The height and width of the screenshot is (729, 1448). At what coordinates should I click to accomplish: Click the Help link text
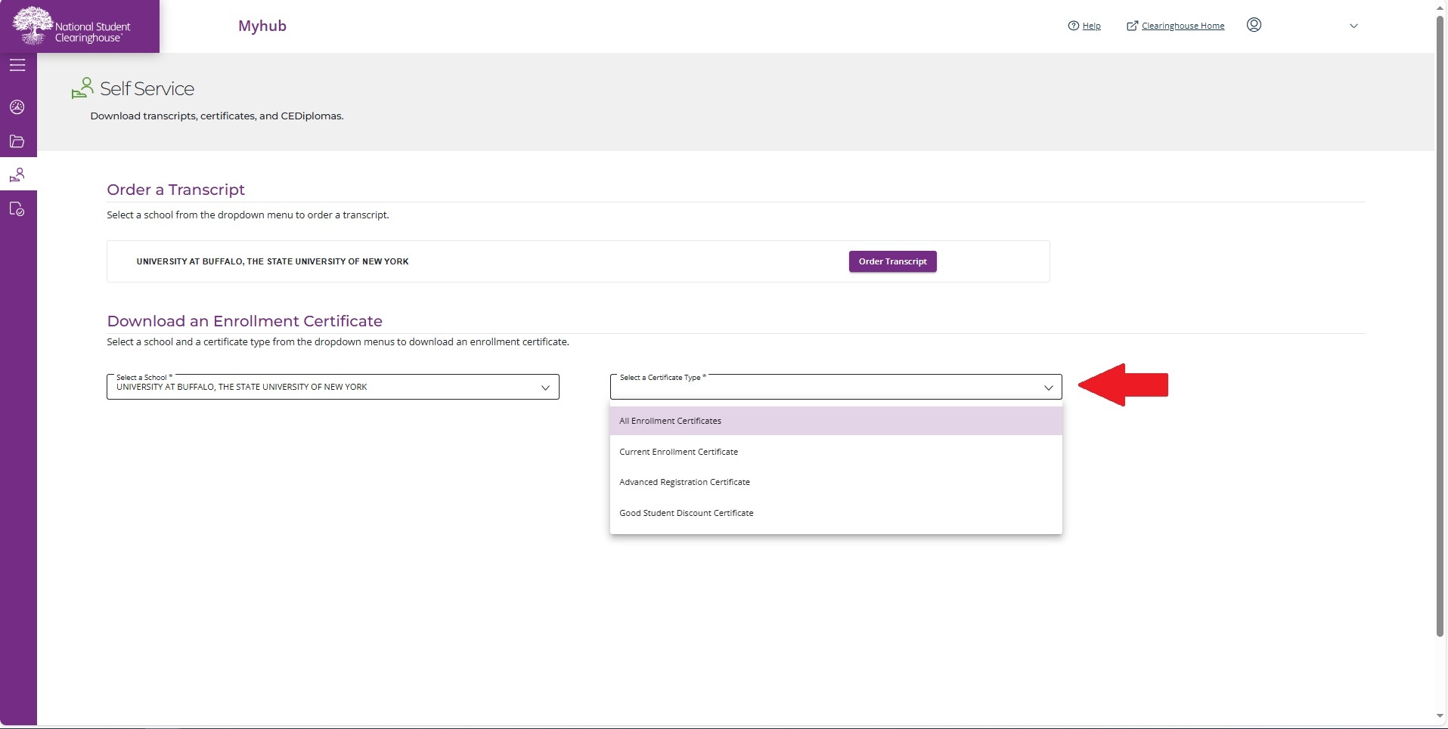coord(1091,26)
